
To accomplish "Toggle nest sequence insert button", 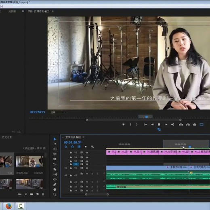I will point(66,147).
